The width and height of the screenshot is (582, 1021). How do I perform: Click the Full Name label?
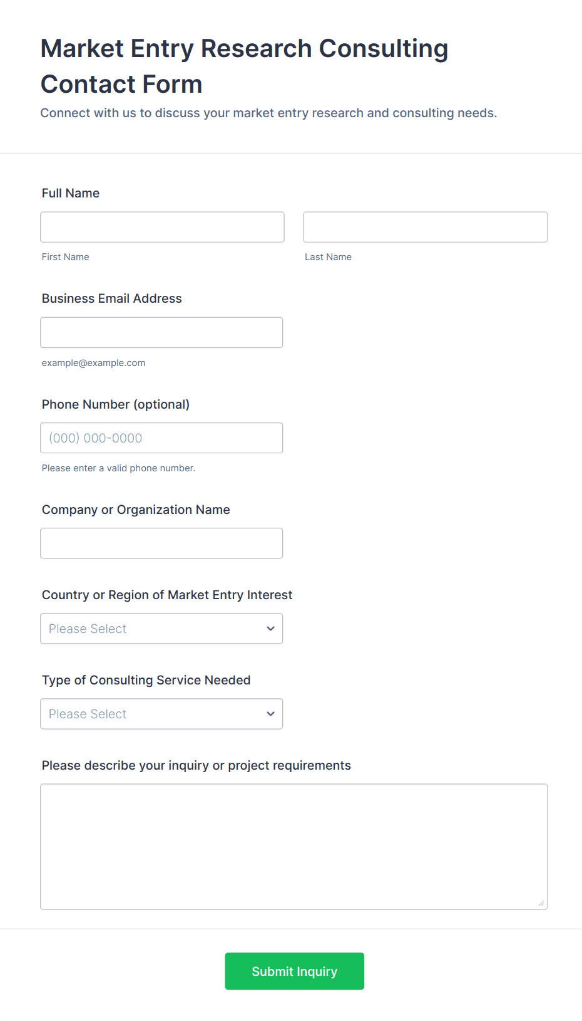pos(71,193)
